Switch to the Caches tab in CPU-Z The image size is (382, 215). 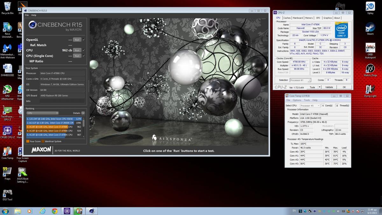point(287,18)
